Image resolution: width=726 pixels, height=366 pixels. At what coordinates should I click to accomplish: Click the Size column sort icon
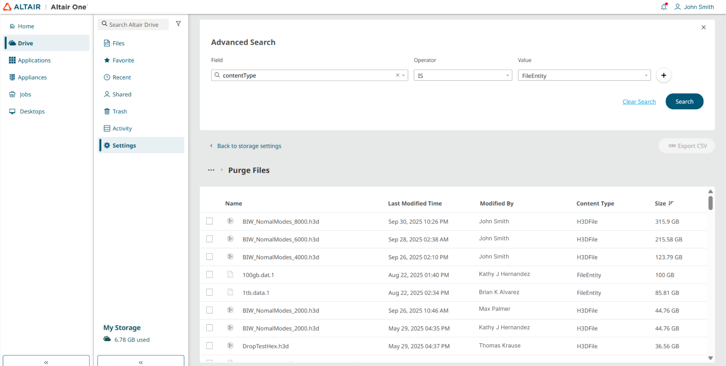point(671,203)
